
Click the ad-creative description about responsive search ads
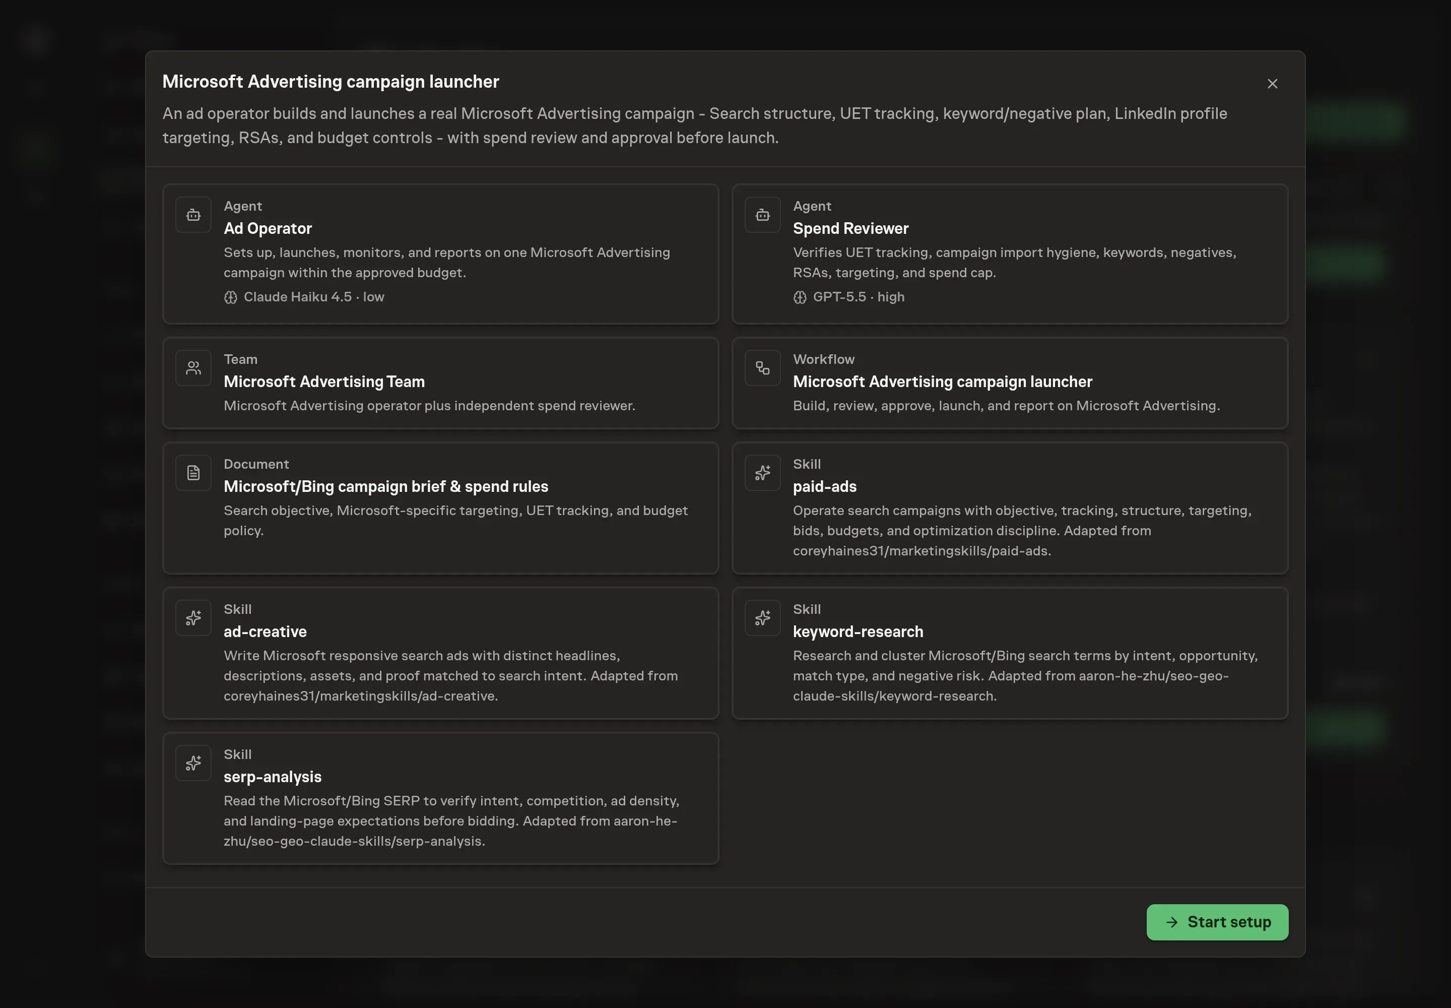click(451, 676)
